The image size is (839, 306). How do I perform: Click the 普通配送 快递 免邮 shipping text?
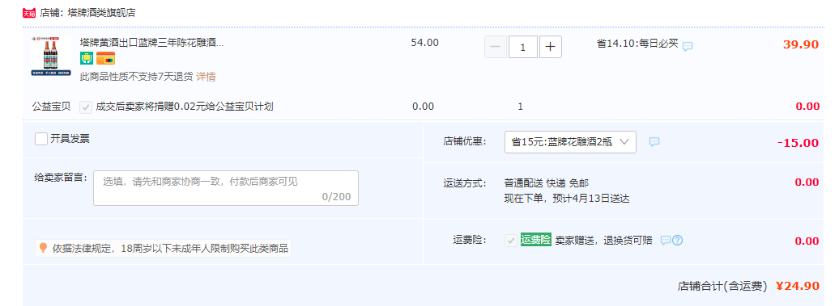tap(547, 183)
